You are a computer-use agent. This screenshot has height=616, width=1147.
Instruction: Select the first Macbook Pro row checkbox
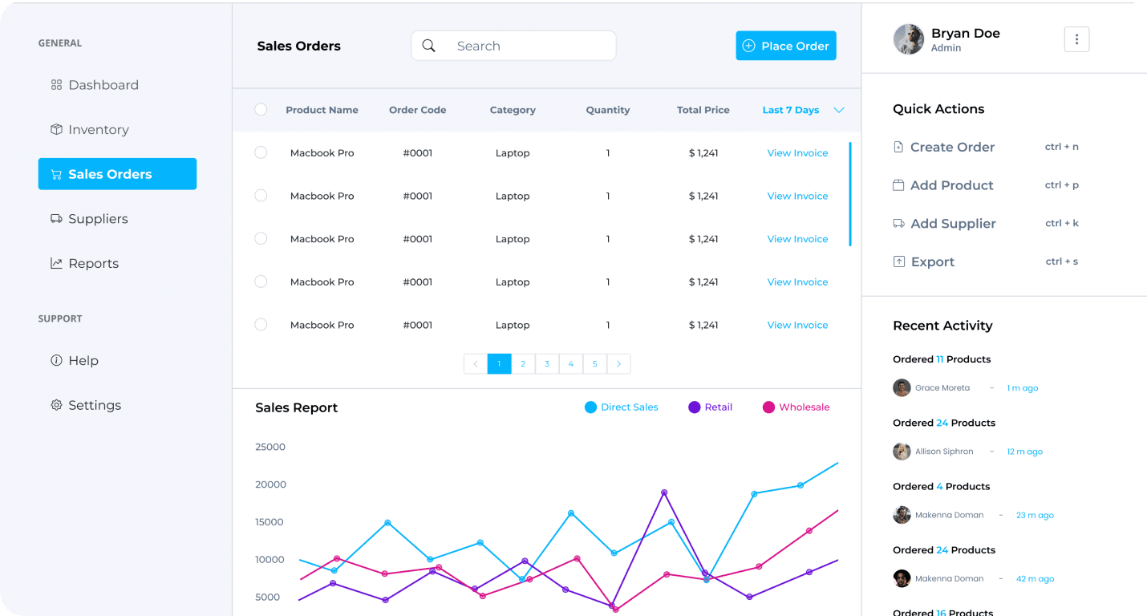261,152
